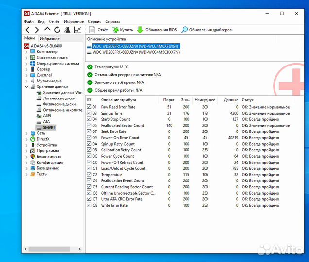Expand the Операционная система tree node
Image resolution: width=309 pixels, height=262 pixels.
[x=26, y=64]
